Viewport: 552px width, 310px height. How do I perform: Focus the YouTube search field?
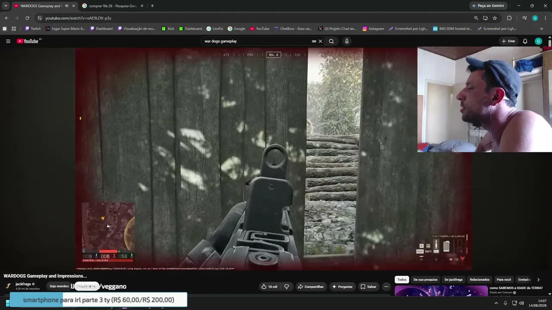(257, 41)
